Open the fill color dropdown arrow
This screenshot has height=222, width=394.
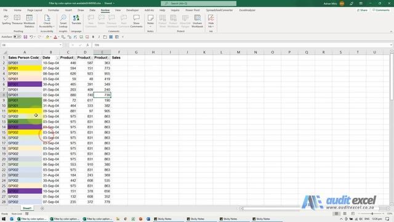point(50,37)
